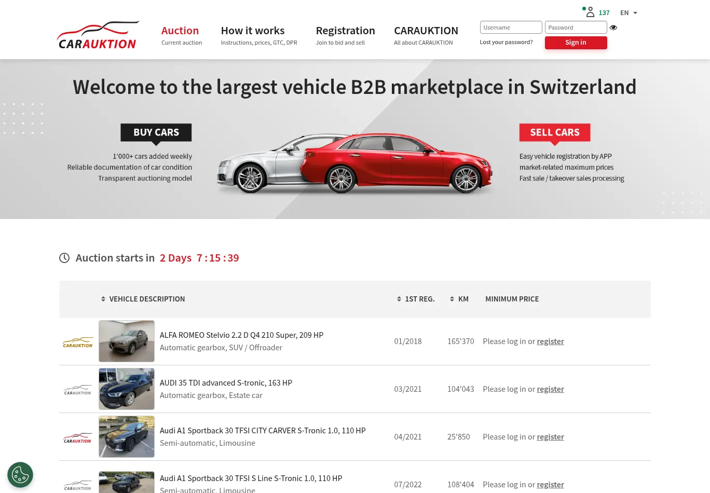Open the CARAUKTION about menu

[426, 31]
